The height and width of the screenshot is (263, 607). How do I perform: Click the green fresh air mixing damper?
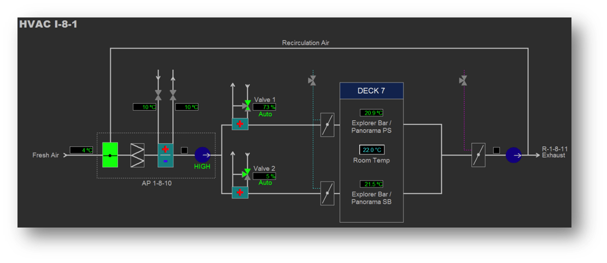[x=110, y=156]
